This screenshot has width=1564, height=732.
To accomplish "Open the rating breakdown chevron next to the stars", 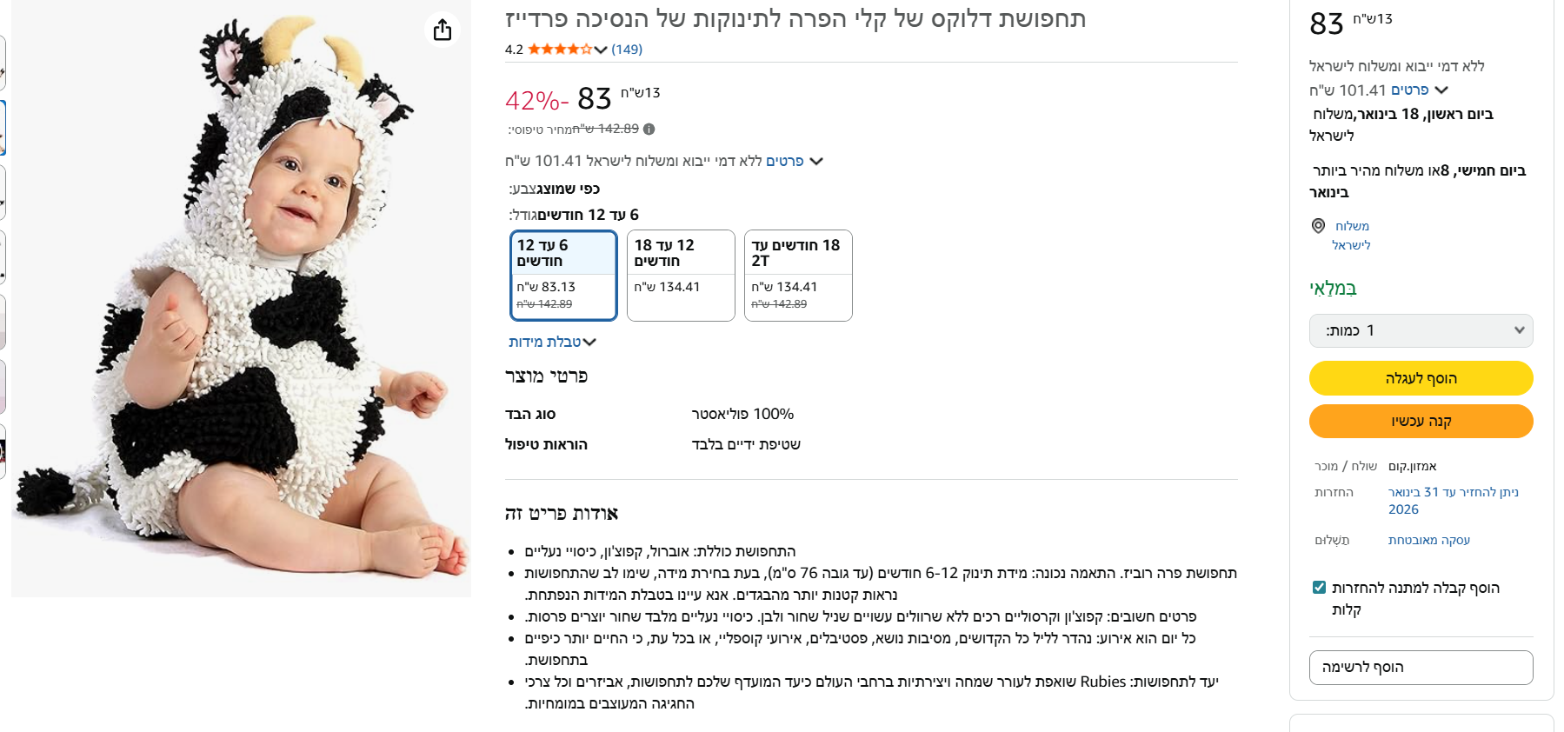I will click(601, 50).
